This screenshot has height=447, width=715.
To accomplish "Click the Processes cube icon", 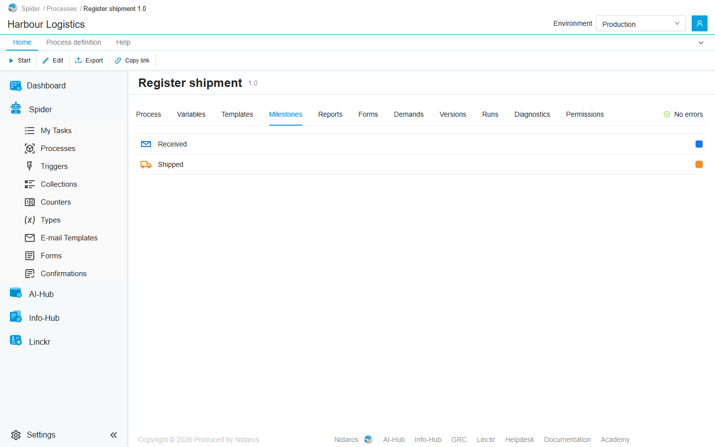I will [x=30, y=149].
